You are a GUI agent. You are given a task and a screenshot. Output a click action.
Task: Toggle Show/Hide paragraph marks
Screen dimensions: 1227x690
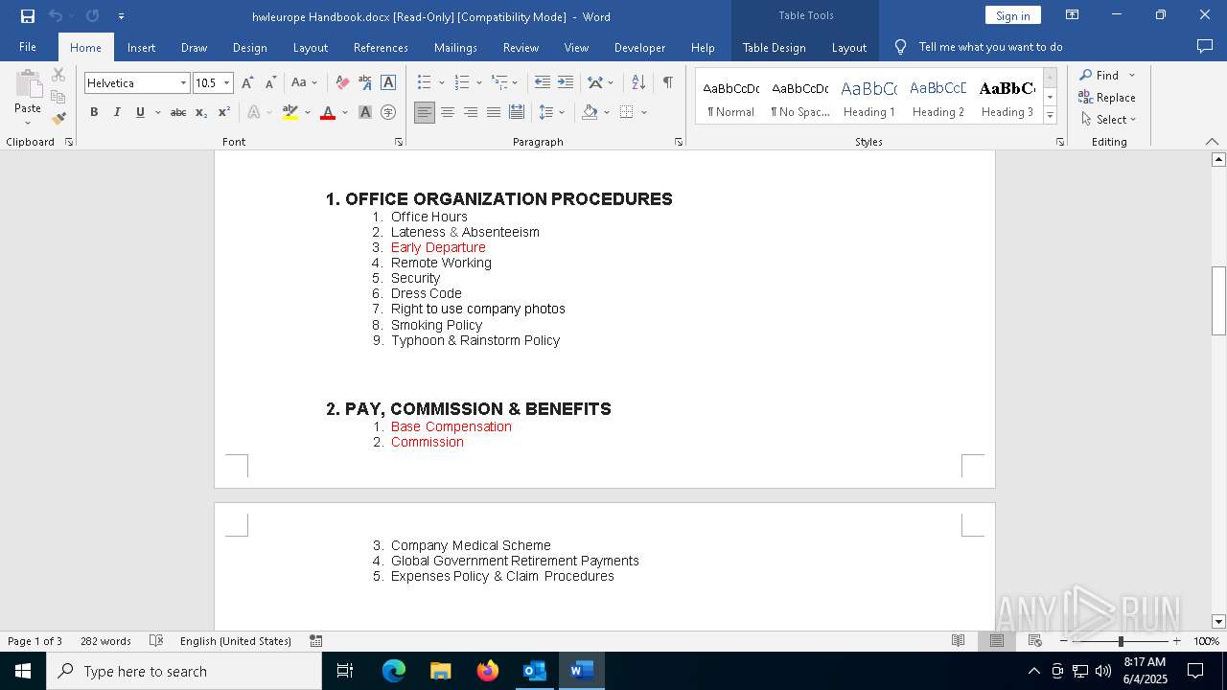[x=667, y=83]
